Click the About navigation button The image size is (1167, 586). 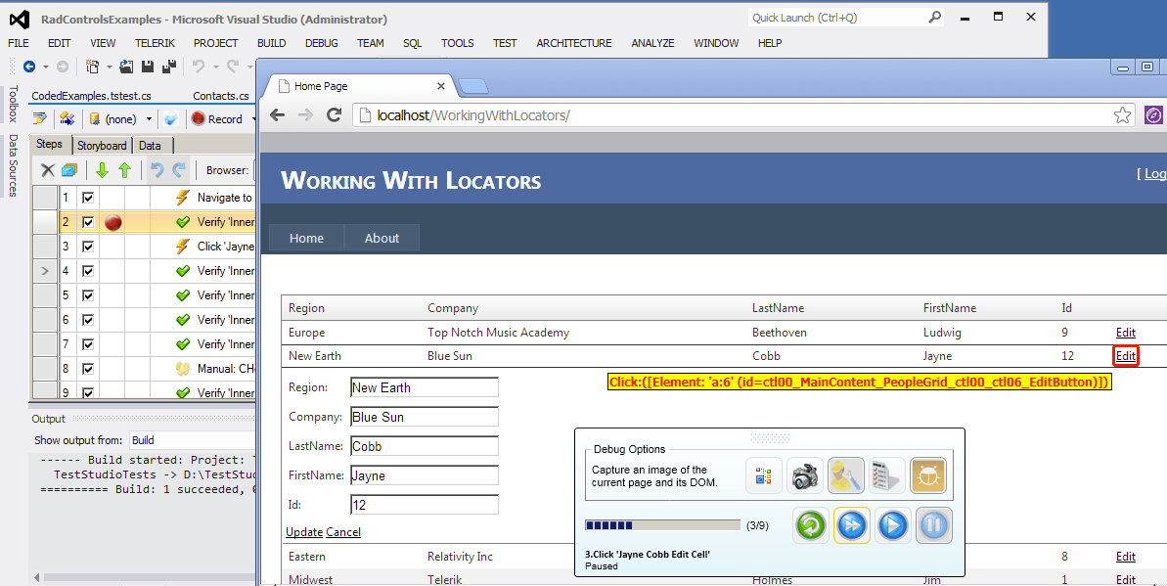point(382,239)
